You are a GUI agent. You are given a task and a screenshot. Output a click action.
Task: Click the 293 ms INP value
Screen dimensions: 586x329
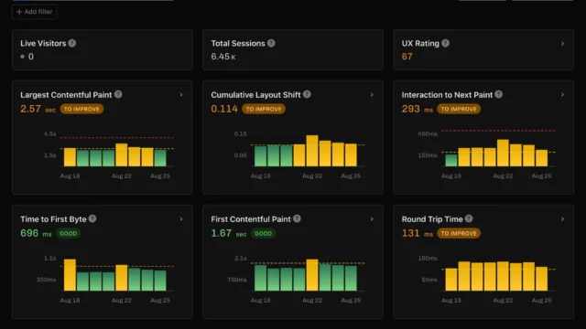tap(418, 109)
